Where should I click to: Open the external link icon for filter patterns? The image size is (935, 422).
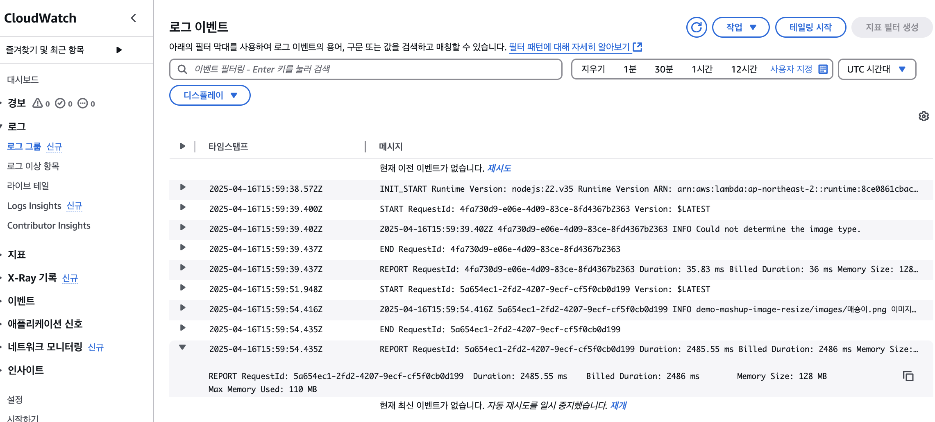point(638,47)
